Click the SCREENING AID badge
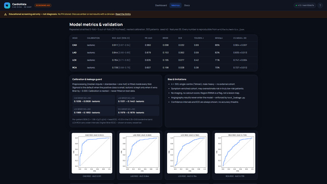 tap(43, 5)
